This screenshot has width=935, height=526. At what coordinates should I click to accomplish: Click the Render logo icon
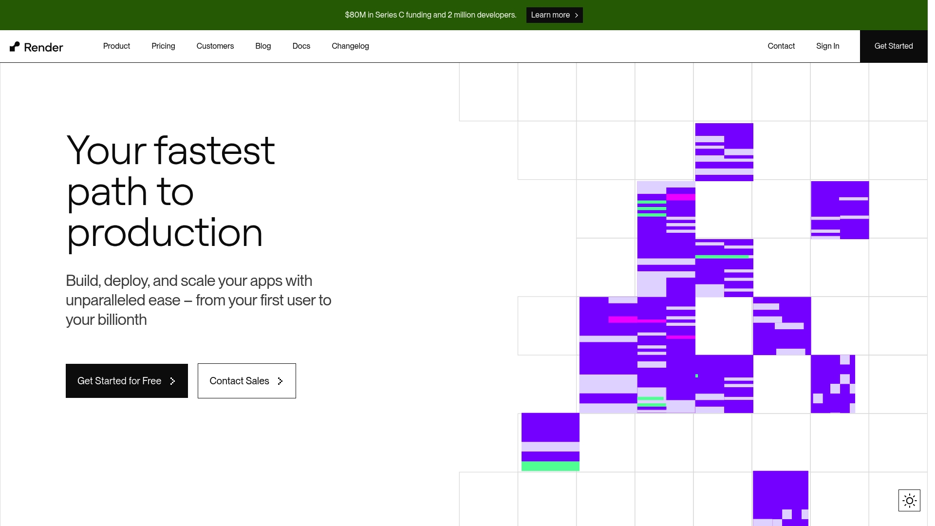coord(15,46)
